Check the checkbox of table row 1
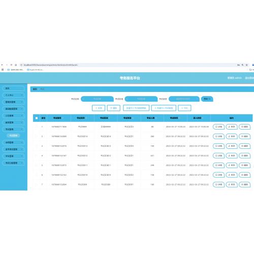The image size is (254, 254). [37, 126]
